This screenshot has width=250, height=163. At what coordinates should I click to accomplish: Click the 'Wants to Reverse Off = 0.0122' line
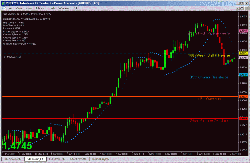(20, 44)
